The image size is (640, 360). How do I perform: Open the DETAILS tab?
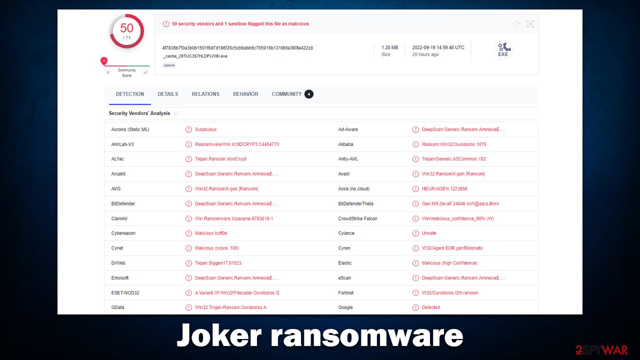(168, 94)
